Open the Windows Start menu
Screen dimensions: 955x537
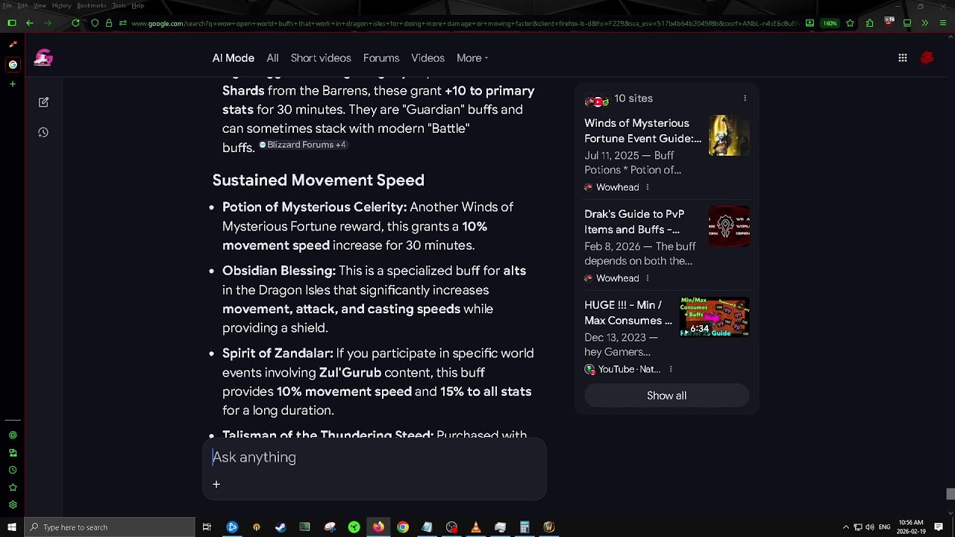click(11, 527)
